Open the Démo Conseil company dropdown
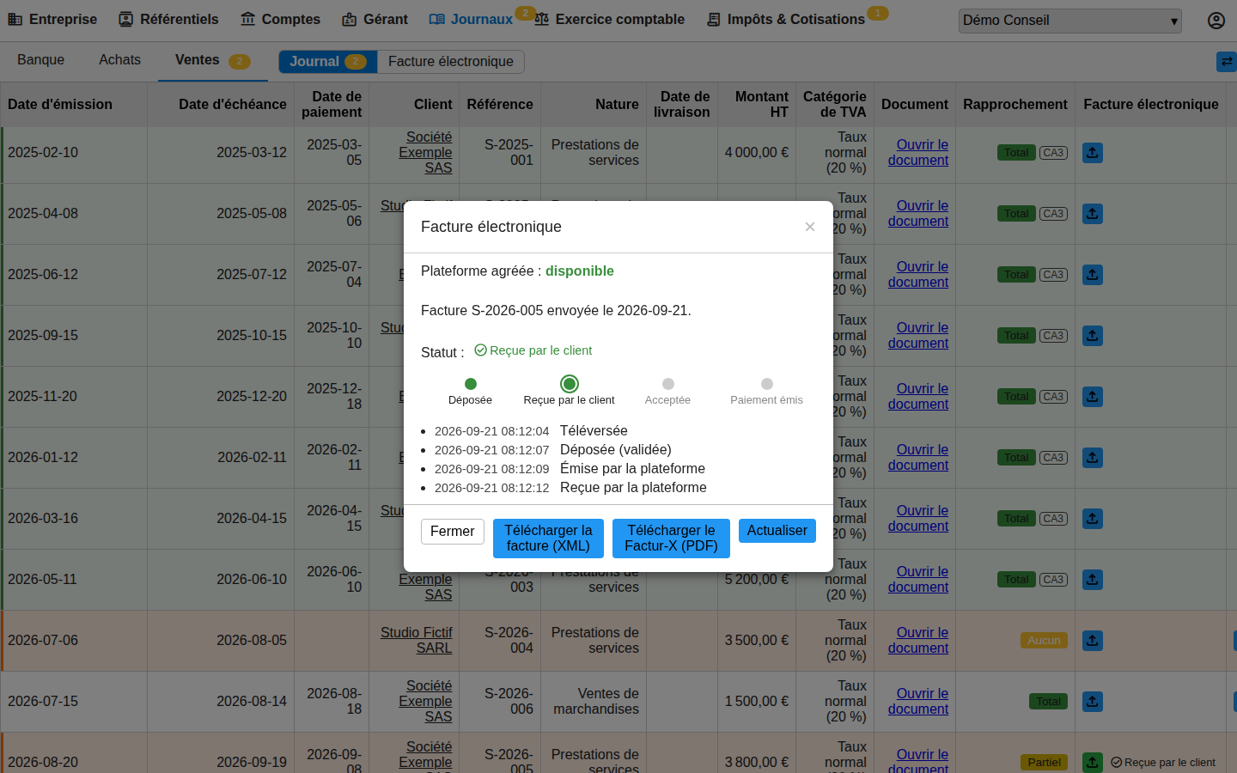 pos(1070,21)
